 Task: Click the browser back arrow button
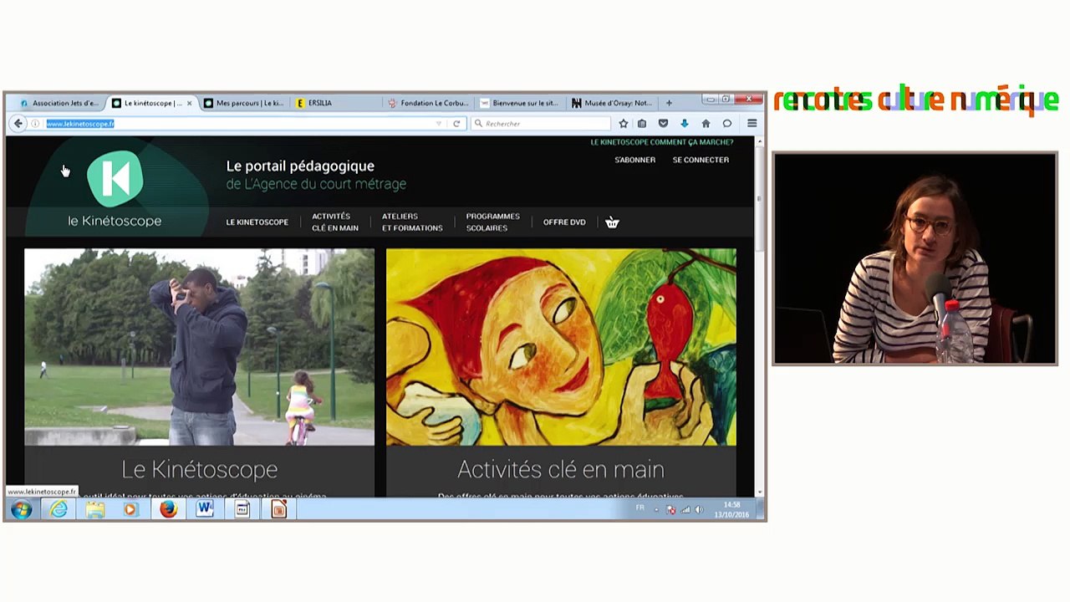tap(18, 124)
